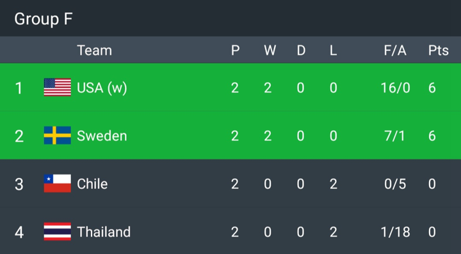Screen dimensions: 461x254
Task: Select Thailand goal record 1/18
Action: coord(396,232)
